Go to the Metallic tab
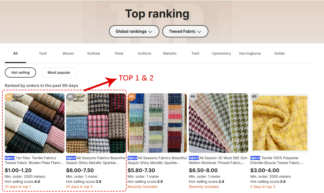The height and width of the screenshot is (193, 324). 170,53
